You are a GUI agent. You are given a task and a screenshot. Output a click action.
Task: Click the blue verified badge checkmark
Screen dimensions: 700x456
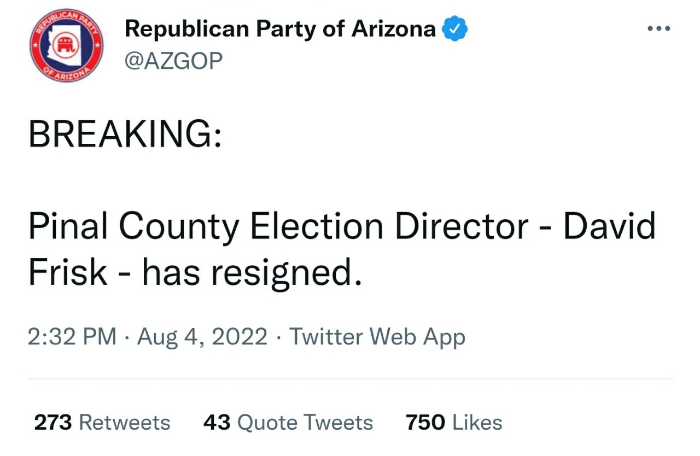tap(454, 29)
